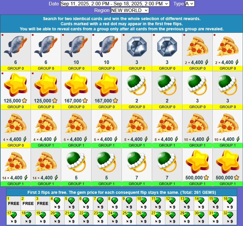The width and height of the screenshot is (243, 226).
Task: Open the Region dropdown showing NEW WORLD
Action: point(130,10)
